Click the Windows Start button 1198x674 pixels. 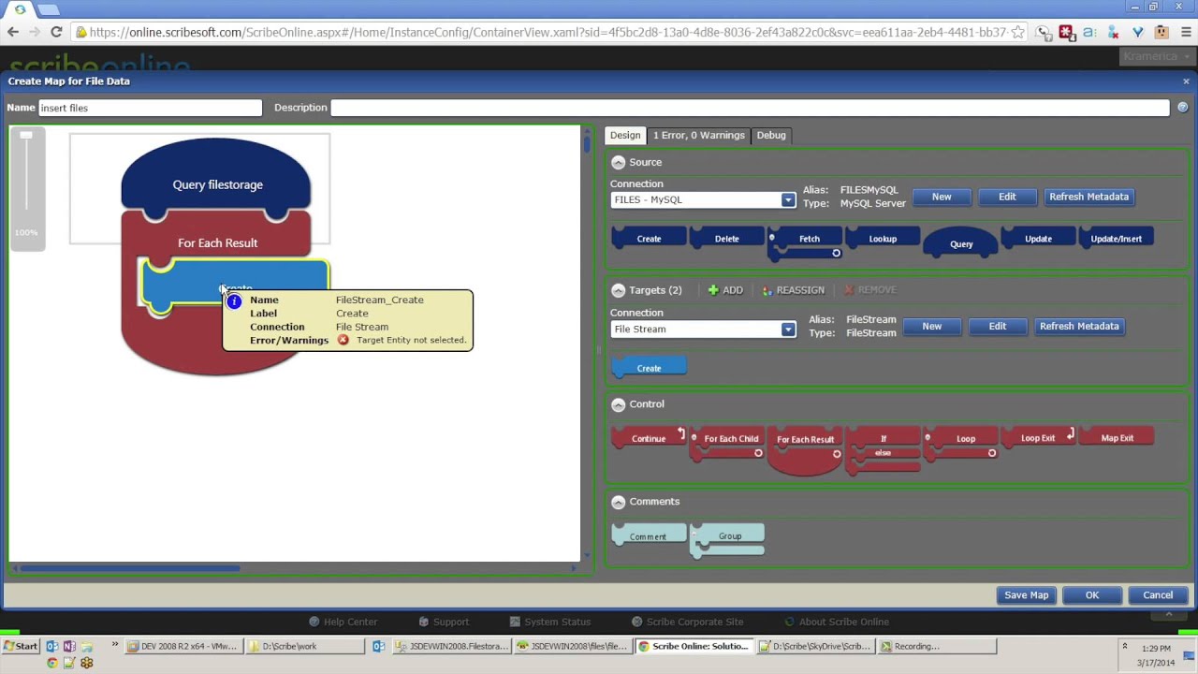tap(21, 646)
